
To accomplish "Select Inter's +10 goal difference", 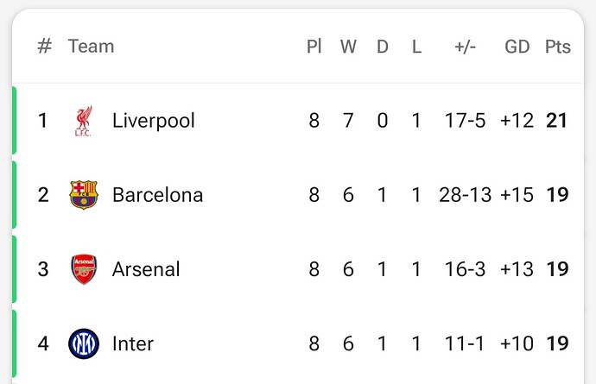I will (x=517, y=343).
